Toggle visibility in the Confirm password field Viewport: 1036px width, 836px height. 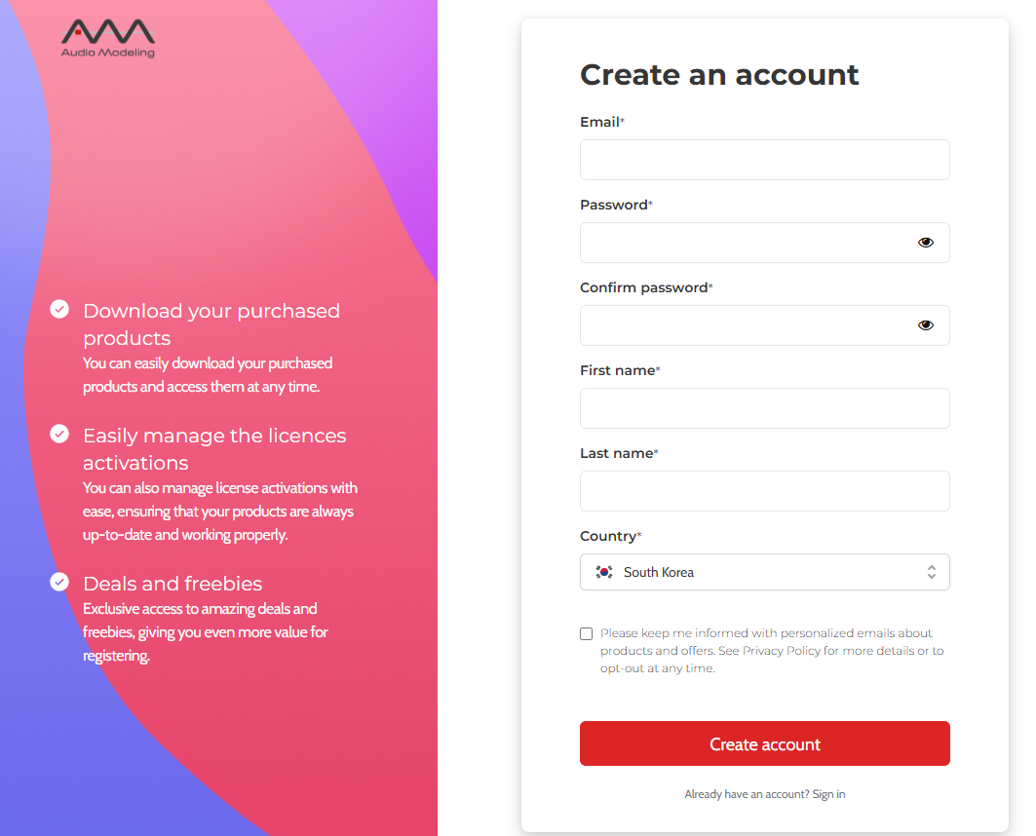click(x=926, y=324)
